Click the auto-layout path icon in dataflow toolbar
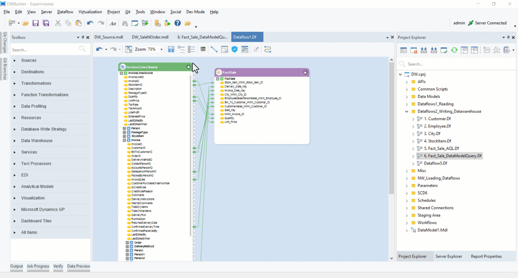This screenshot has width=518, height=278. (x=268, y=49)
